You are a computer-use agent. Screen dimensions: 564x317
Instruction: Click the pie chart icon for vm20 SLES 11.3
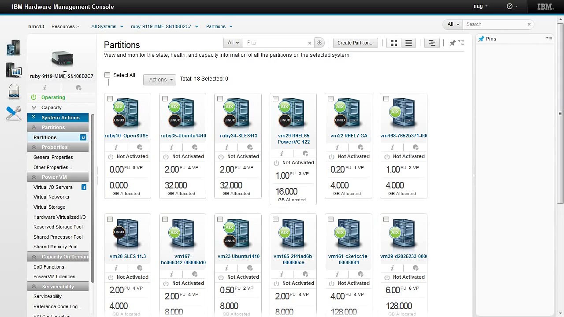coord(140,268)
